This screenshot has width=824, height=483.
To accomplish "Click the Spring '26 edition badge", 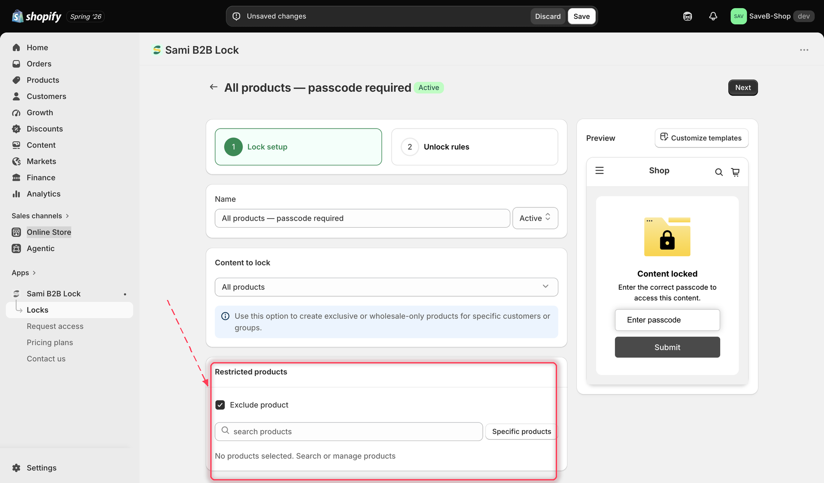I will point(86,17).
